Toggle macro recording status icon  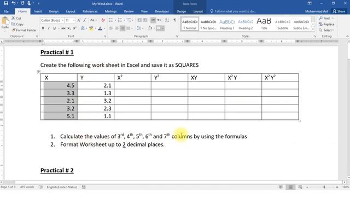point(84,187)
